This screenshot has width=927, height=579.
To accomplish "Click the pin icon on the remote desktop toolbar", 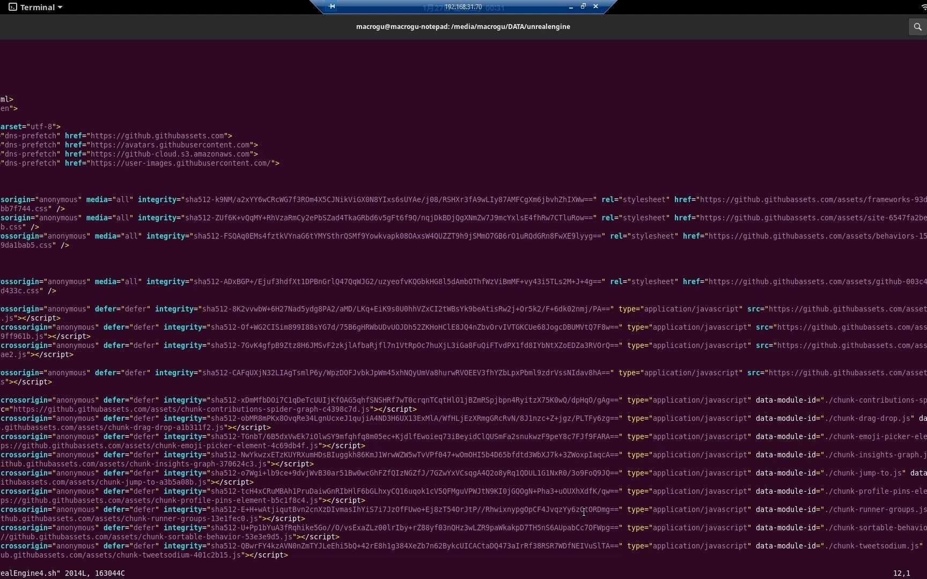I will tap(332, 7).
